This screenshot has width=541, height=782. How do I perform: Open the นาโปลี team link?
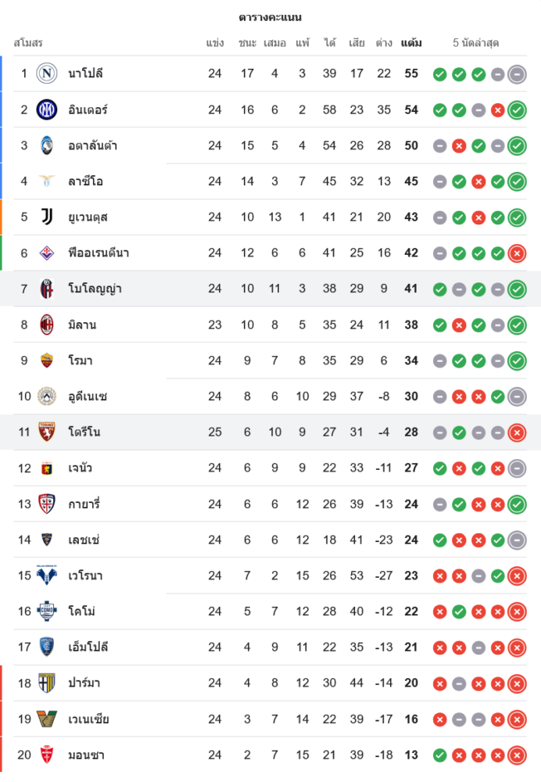[x=86, y=74]
